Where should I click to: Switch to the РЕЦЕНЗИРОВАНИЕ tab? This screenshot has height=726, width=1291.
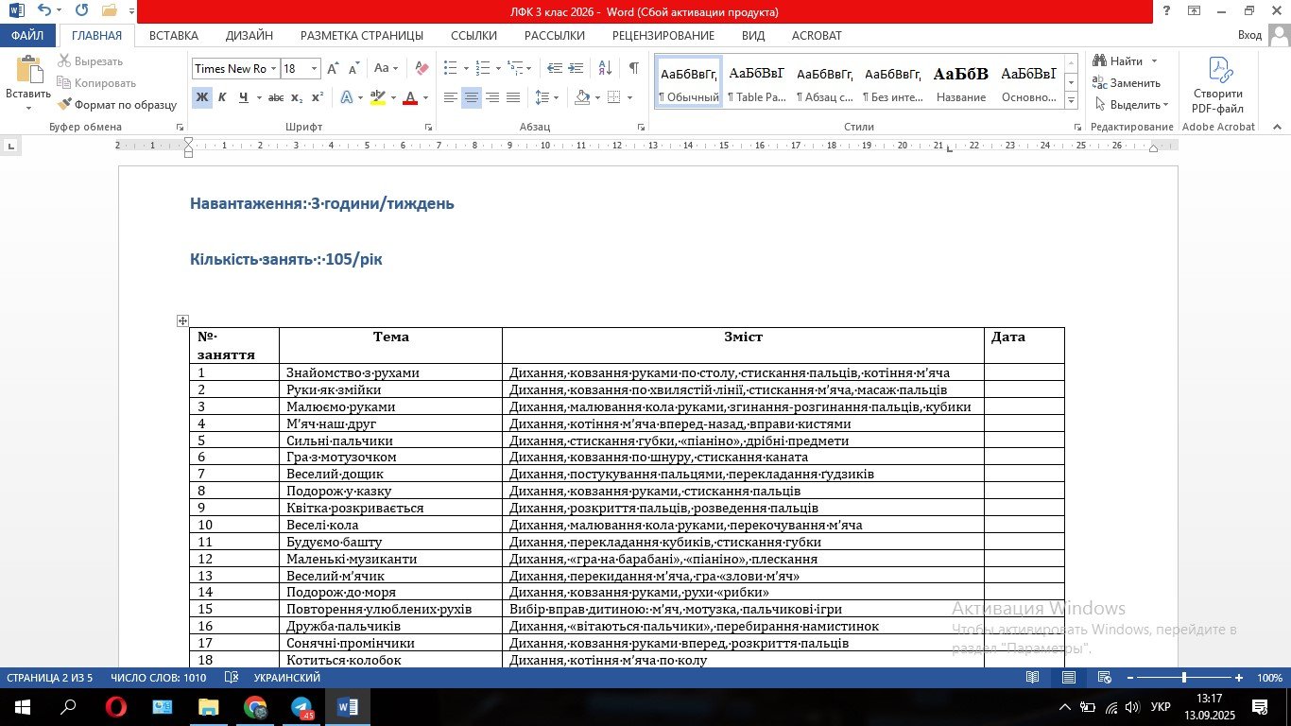663,35
